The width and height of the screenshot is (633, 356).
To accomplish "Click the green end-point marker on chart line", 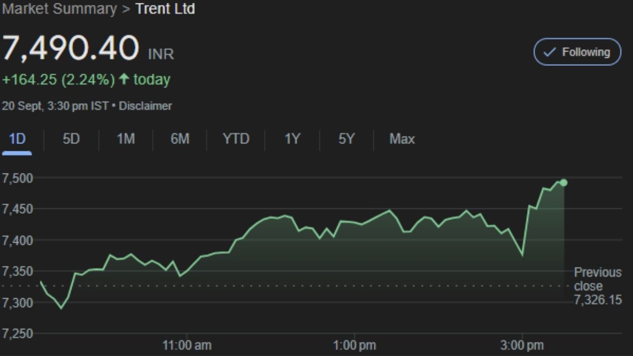I will coord(563,182).
